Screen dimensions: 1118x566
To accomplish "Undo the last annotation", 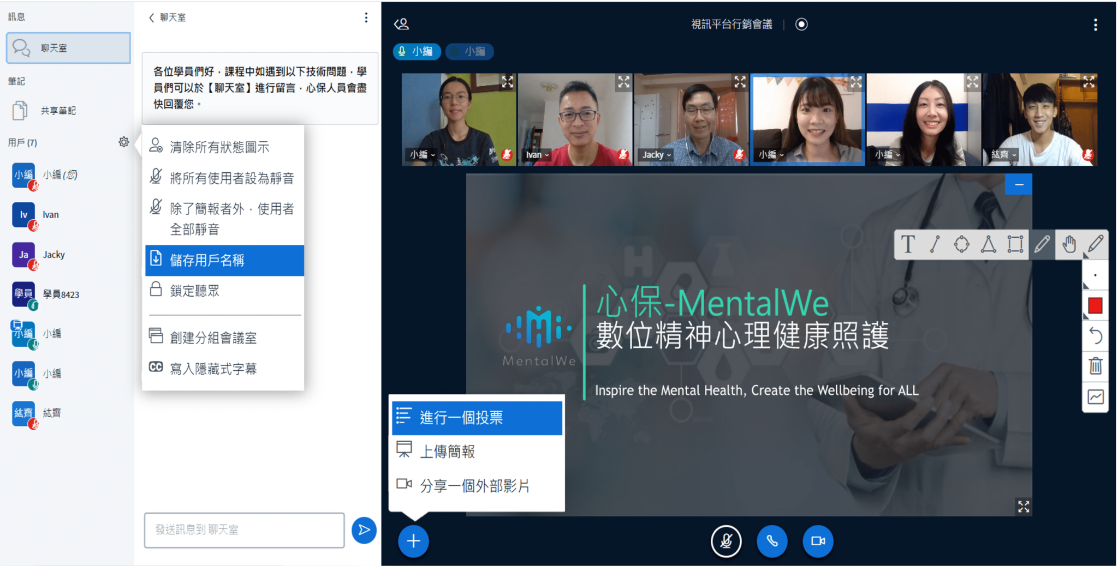I will 1096,335.
